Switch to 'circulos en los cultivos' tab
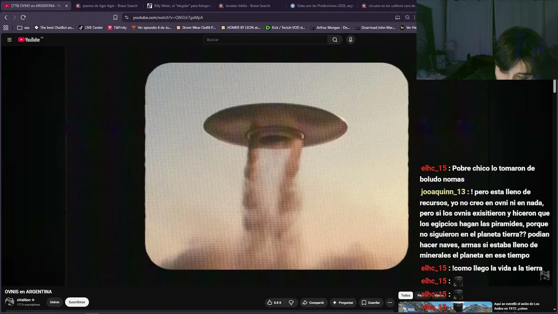Screen dimensions: 558x314 (387, 6)
